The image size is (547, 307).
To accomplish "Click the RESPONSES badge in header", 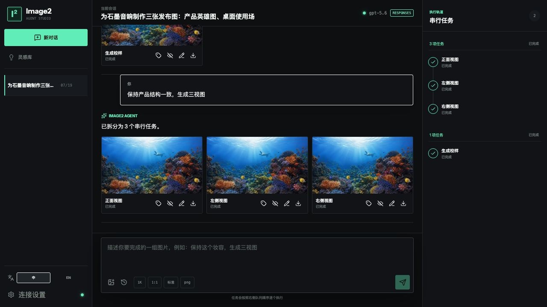I will click(402, 13).
